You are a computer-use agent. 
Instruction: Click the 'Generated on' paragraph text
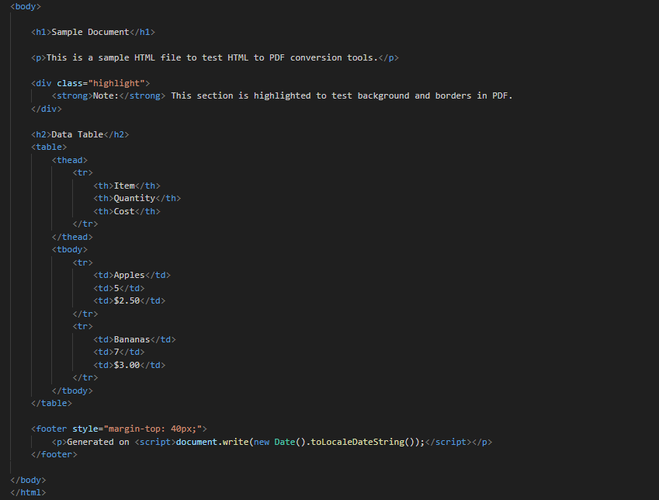coord(98,442)
